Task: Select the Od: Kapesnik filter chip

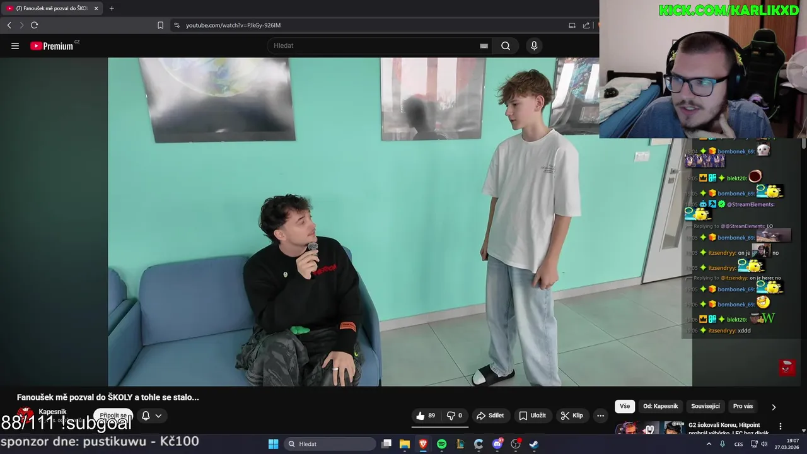Action: click(x=660, y=406)
